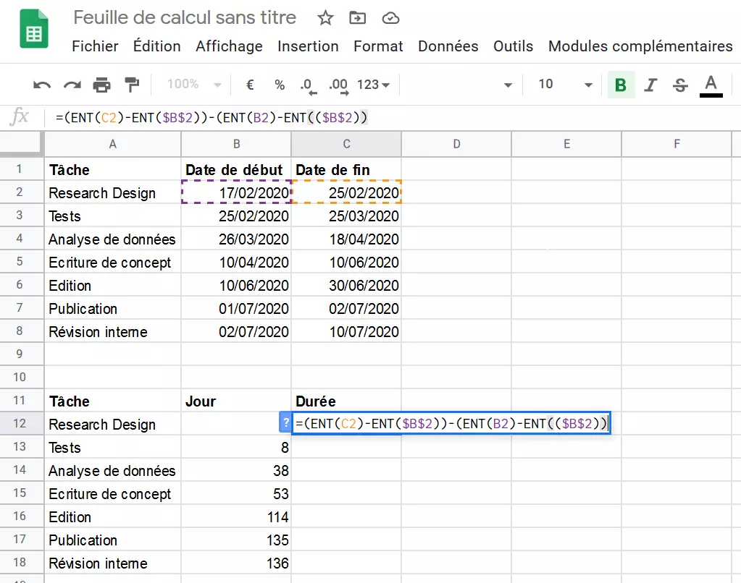Click the formula help question mark badge
This screenshot has width=741, height=583.
285,422
